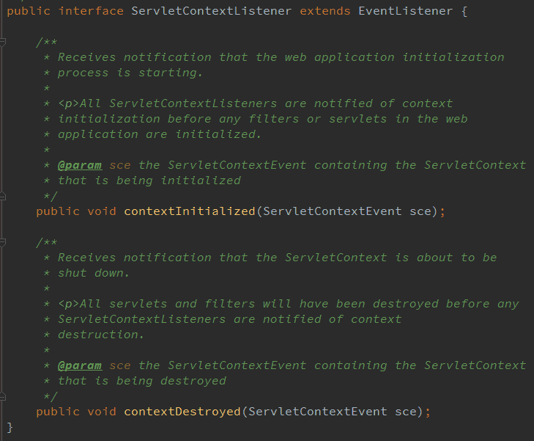Click the opening brace after EventListener

tap(464, 11)
